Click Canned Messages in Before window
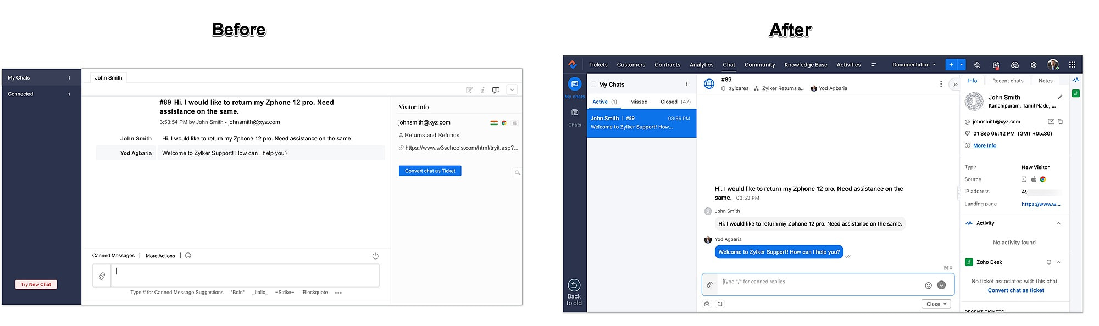Image resolution: width=1099 pixels, height=326 pixels. click(x=113, y=256)
